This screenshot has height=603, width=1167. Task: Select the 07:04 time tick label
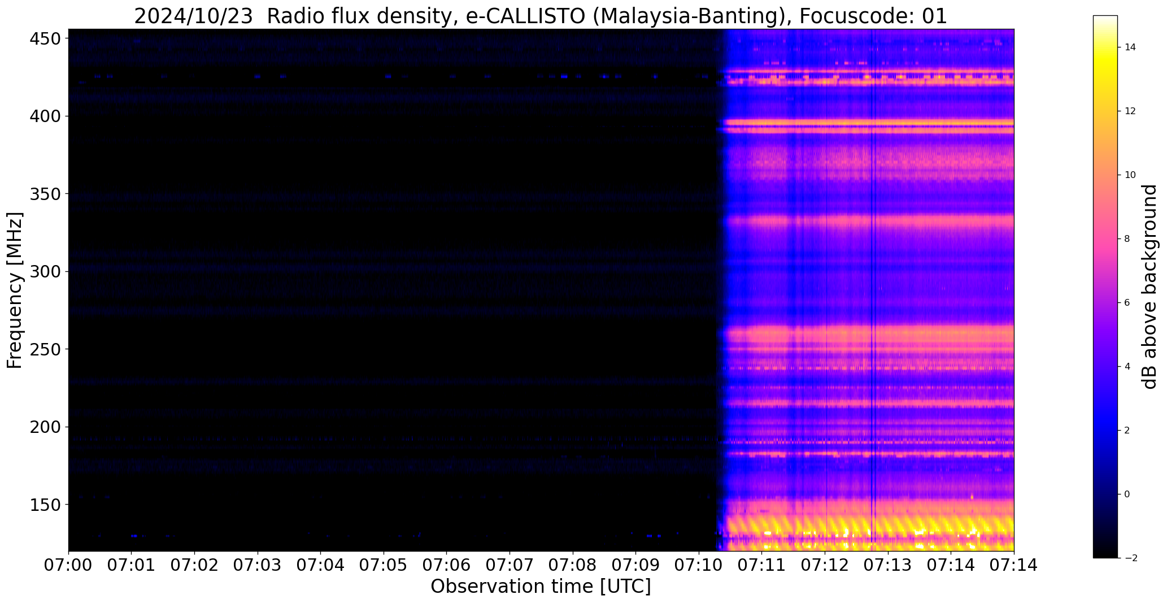[x=321, y=565]
